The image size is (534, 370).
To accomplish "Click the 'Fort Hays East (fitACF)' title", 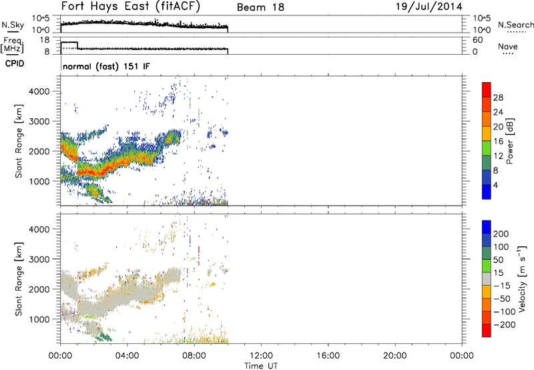I will click(131, 6).
